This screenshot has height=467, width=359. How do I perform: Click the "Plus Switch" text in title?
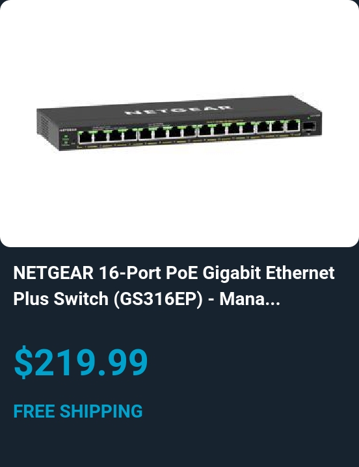(60, 299)
